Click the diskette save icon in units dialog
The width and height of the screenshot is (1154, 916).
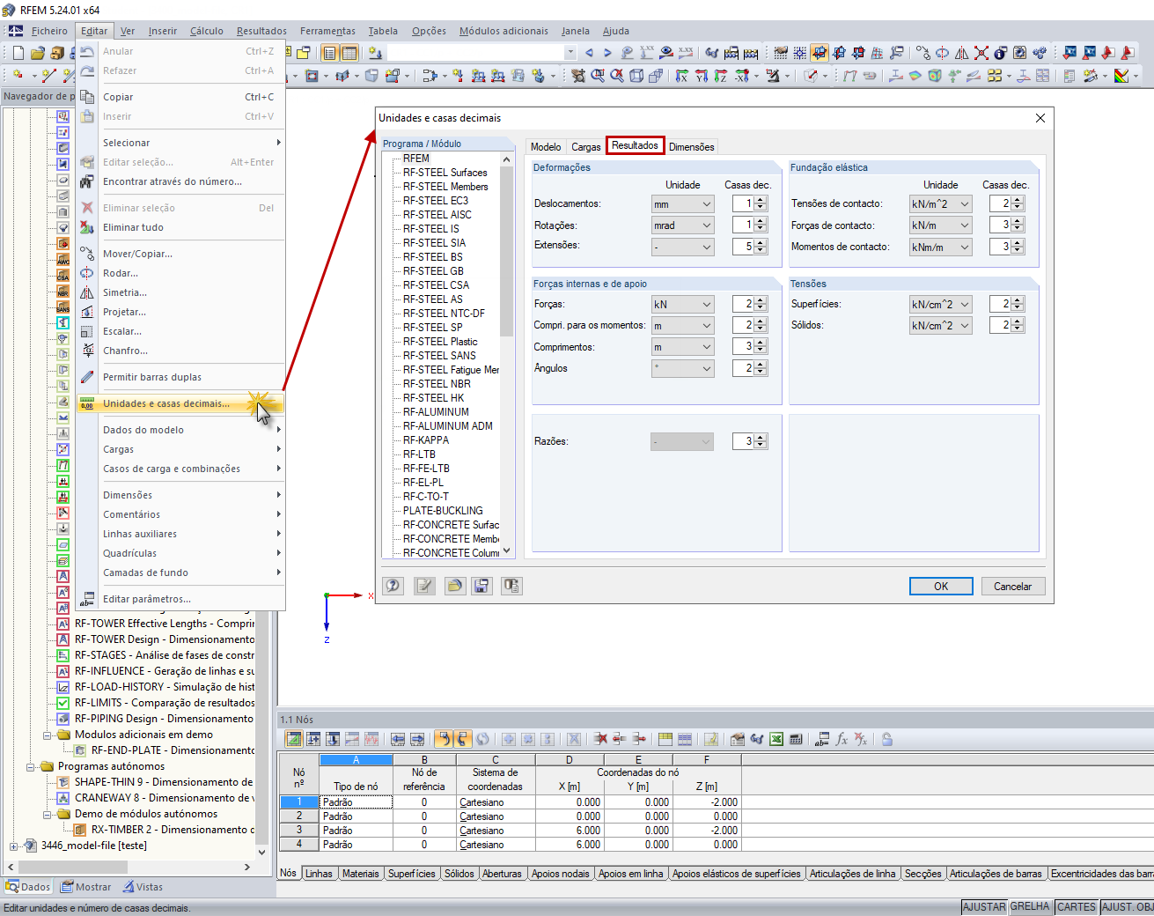click(481, 586)
